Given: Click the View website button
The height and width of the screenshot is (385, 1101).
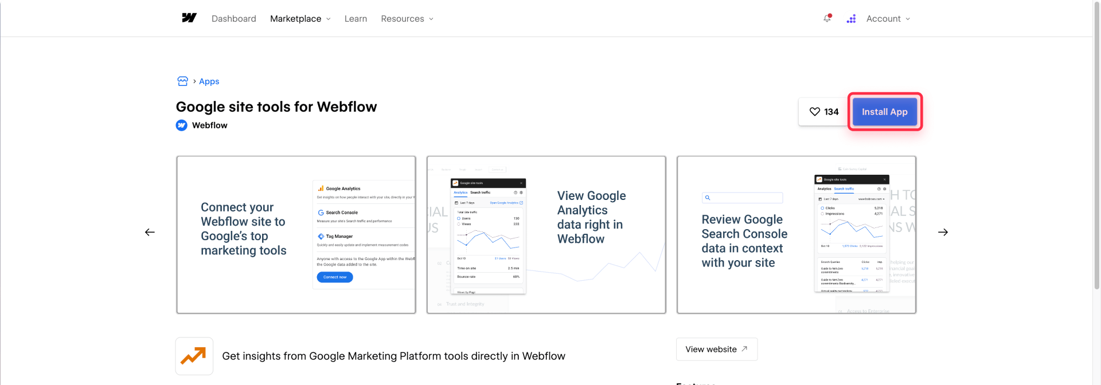Looking at the screenshot, I should click(716, 349).
